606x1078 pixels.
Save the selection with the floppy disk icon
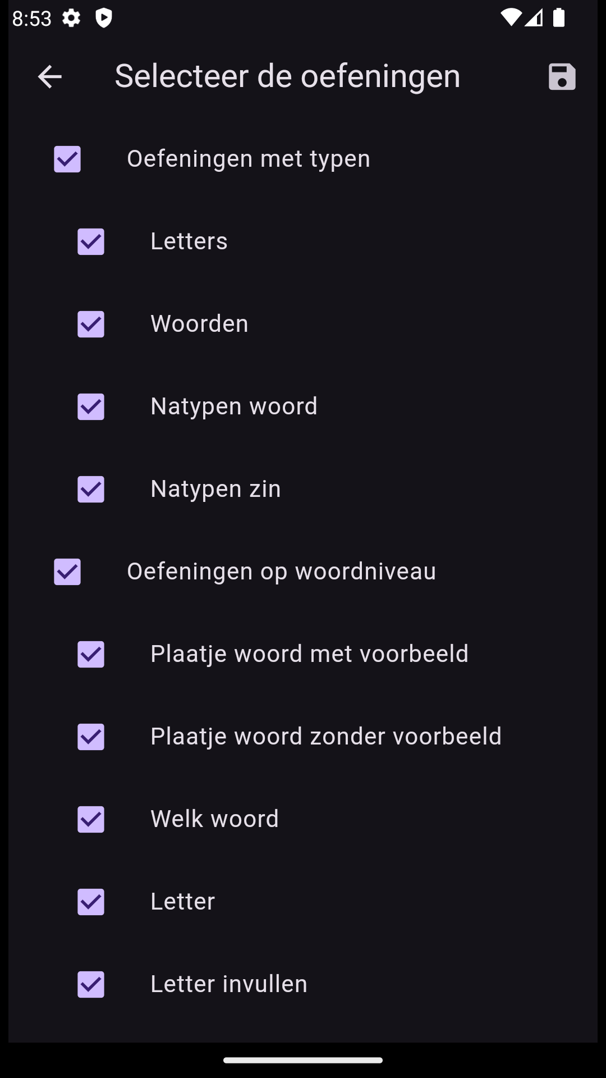point(561,77)
